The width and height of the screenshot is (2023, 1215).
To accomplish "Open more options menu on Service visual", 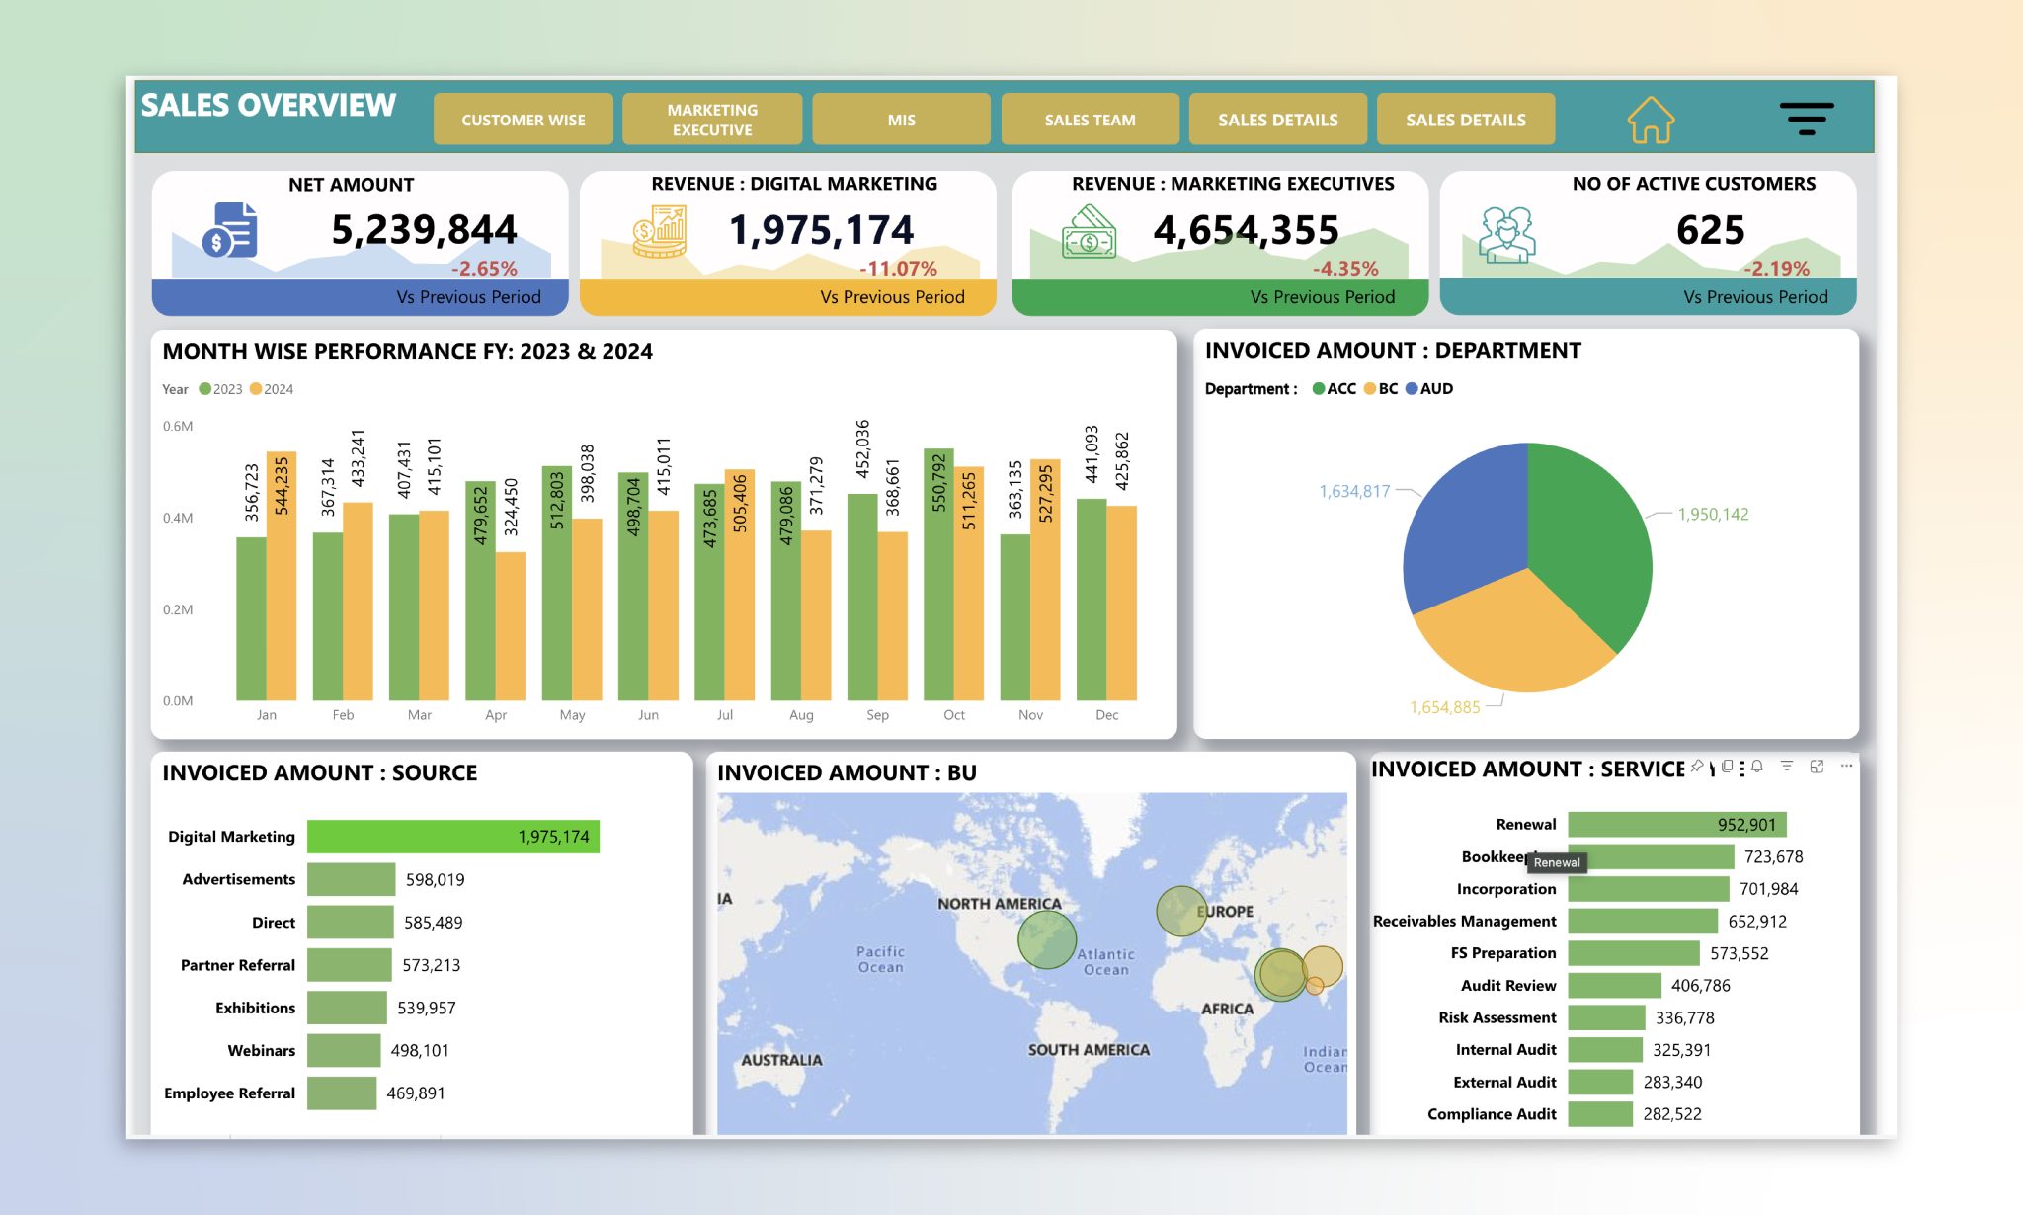I will tap(1845, 767).
